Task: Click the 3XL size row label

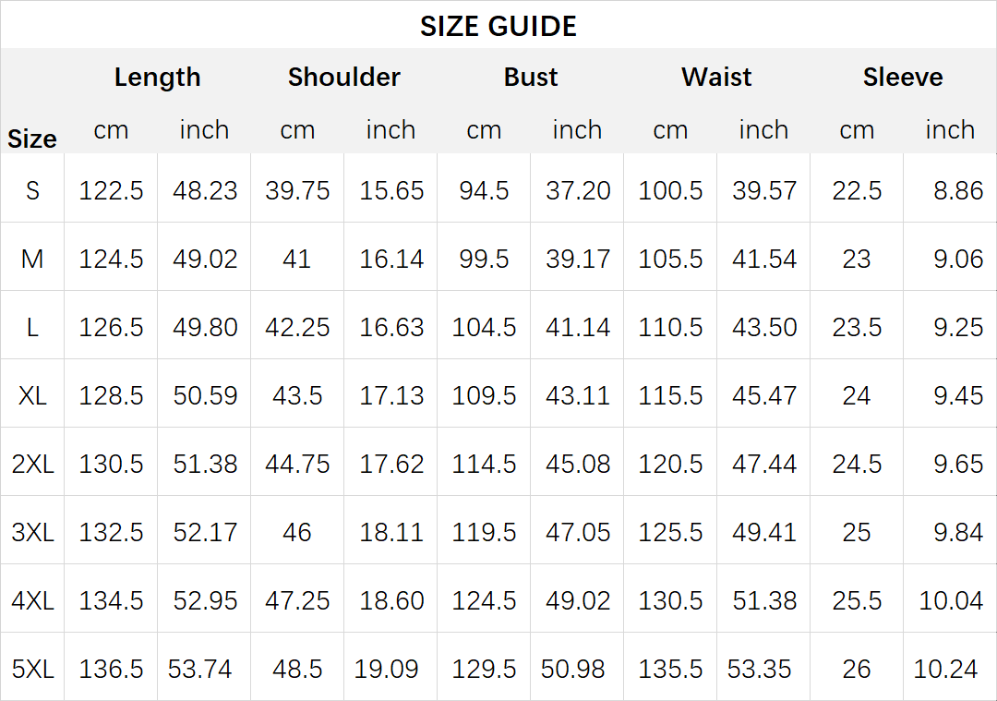Action: point(32,532)
